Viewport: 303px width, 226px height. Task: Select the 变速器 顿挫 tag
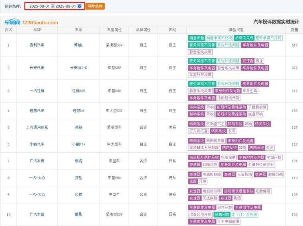coord(253,61)
